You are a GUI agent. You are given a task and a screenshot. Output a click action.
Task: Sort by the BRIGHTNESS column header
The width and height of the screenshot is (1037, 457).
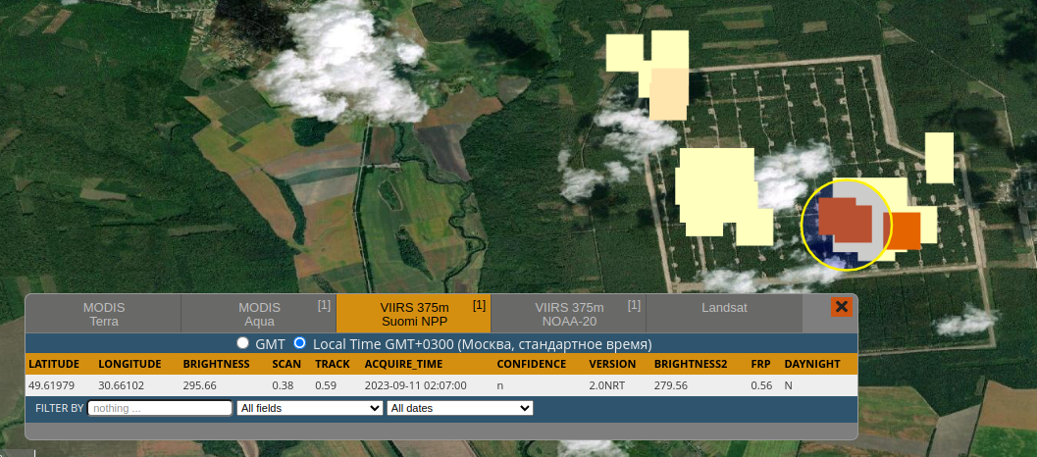[x=216, y=364]
